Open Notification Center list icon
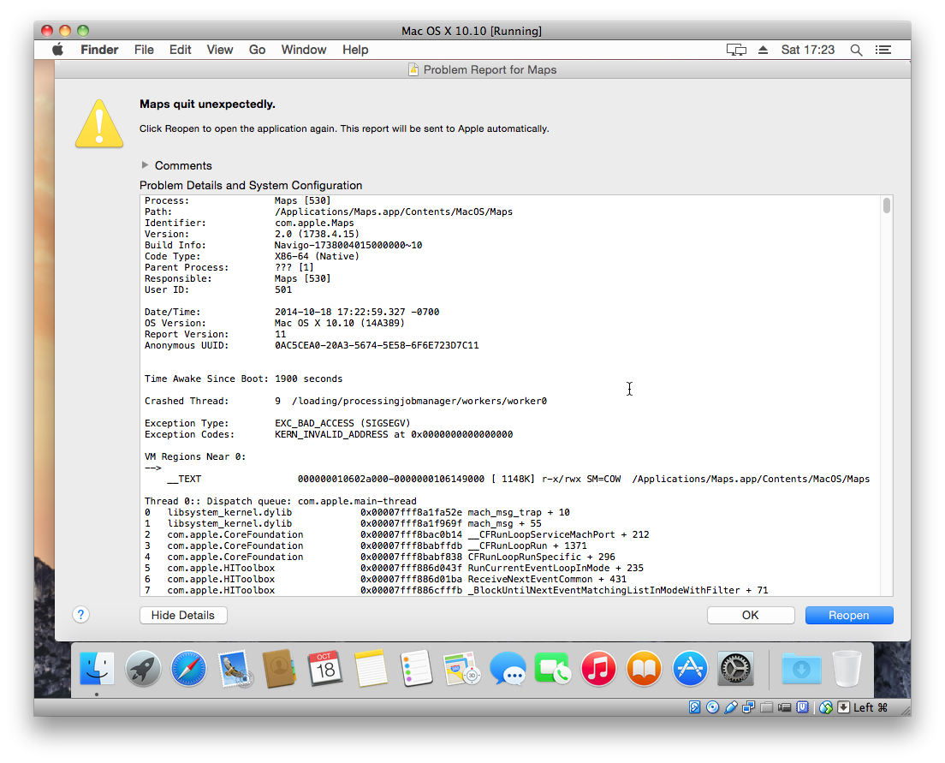The image size is (945, 763). point(883,50)
